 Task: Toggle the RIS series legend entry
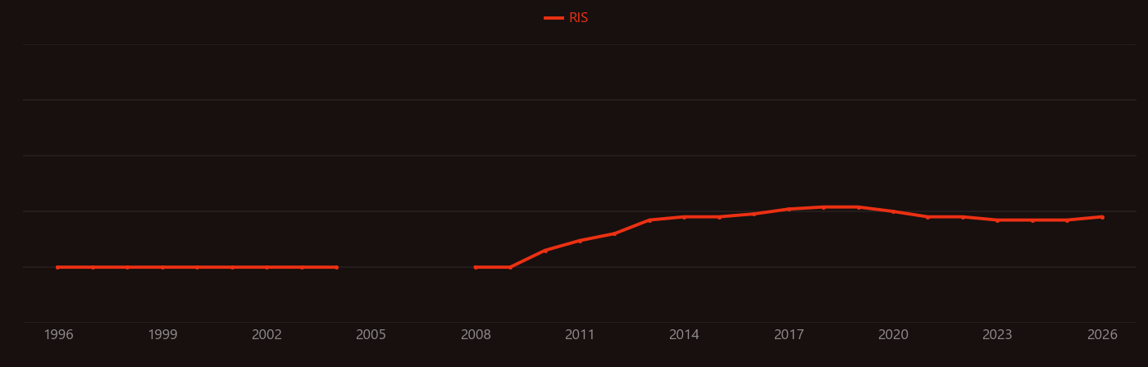pos(566,18)
